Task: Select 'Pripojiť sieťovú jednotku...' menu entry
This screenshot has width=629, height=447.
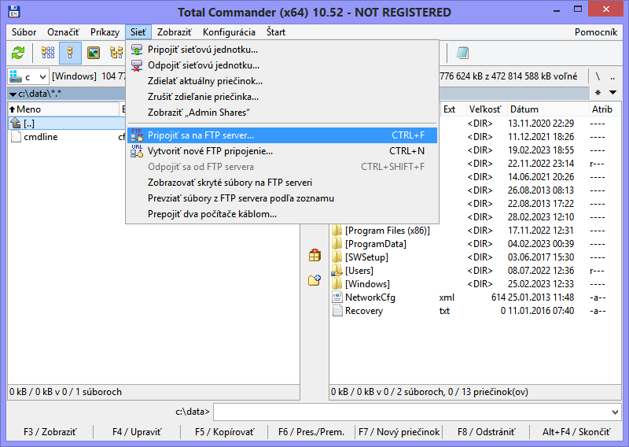Action: pyautogui.click(x=203, y=50)
